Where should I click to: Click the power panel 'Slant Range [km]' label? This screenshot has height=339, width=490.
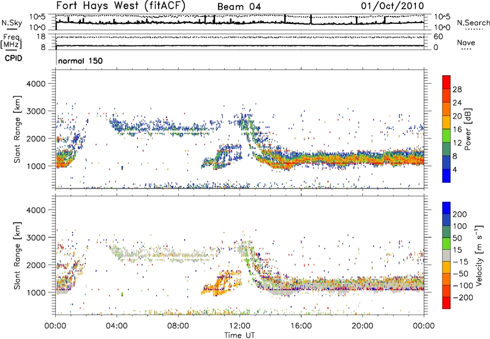click(x=17, y=129)
